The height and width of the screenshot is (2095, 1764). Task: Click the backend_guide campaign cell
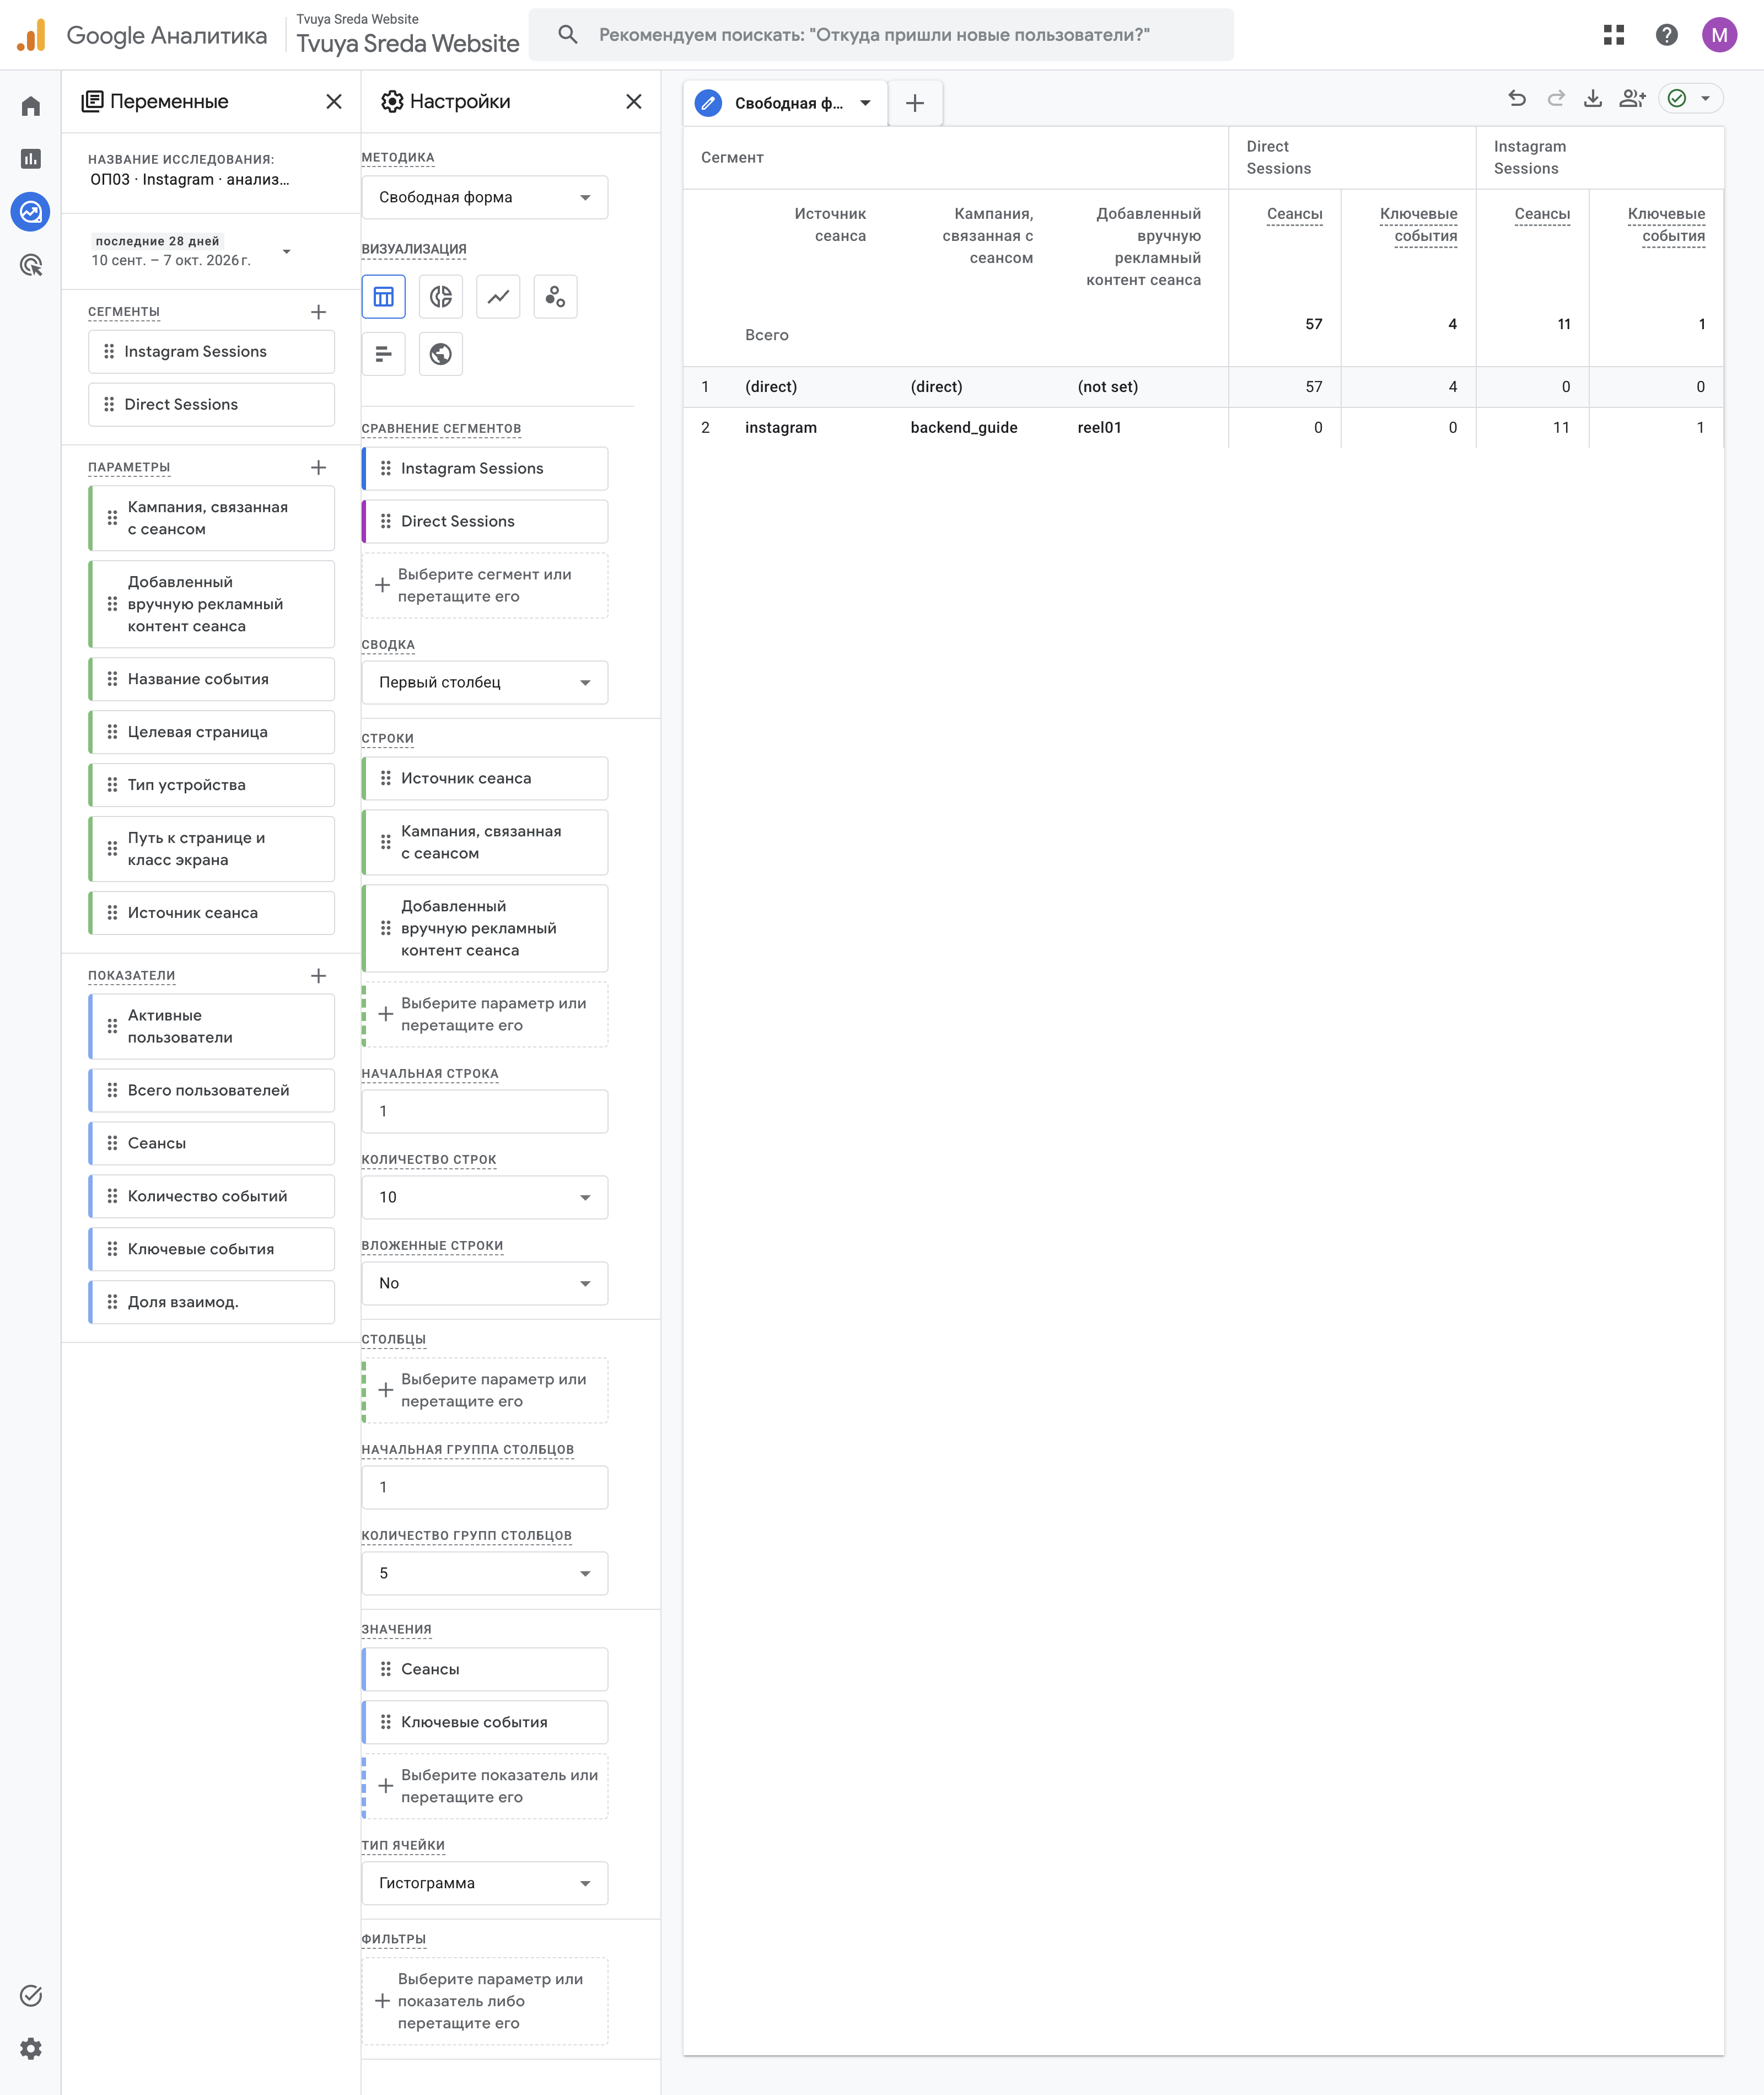tap(964, 428)
